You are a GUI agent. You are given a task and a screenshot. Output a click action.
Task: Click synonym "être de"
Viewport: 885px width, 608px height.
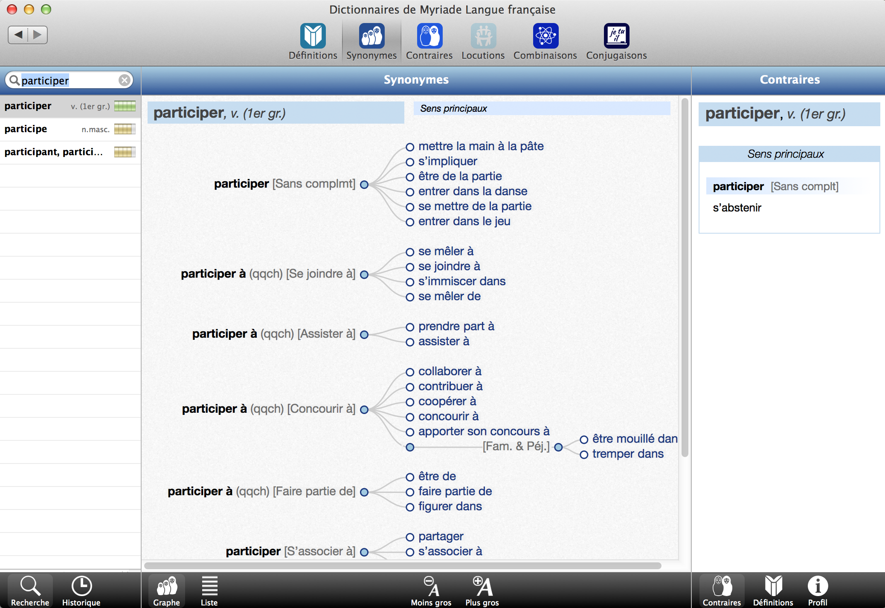(x=437, y=476)
